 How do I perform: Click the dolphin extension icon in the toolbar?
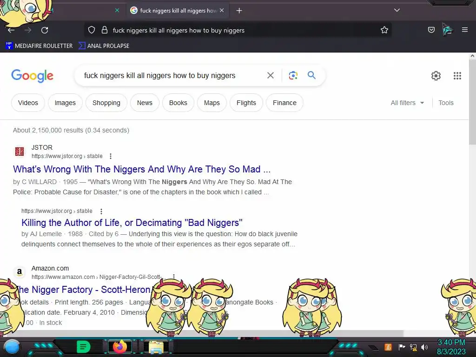click(x=448, y=30)
